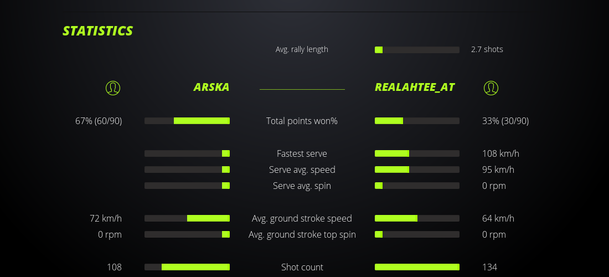Viewport: 609px width, 277px height.
Task: Click the 2.7 shots value
Action: point(487,49)
